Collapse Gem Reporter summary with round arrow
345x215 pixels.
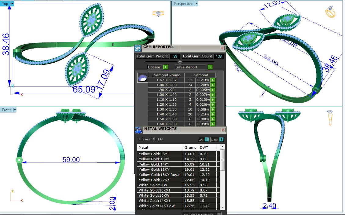click(180, 62)
